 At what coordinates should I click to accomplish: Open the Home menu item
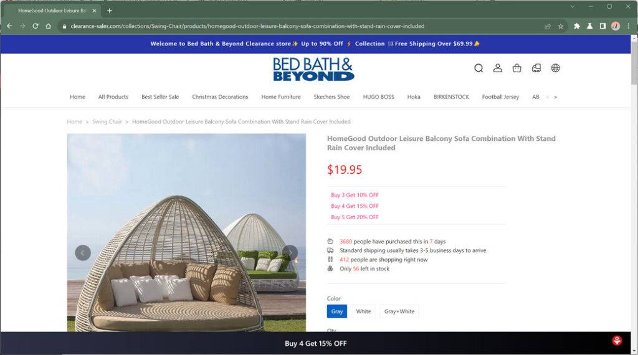(x=77, y=97)
